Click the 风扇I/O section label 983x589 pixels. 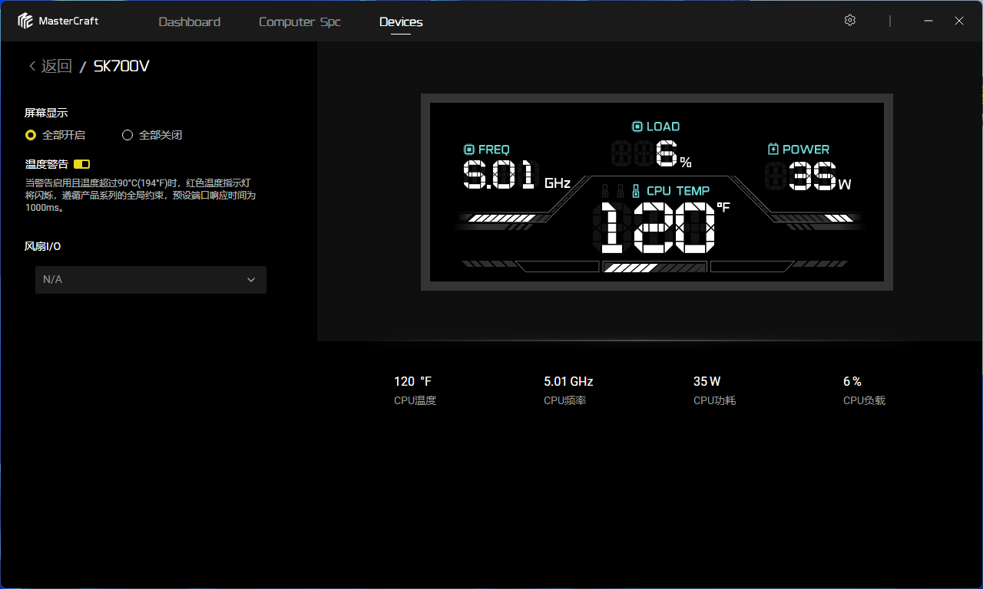43,246
